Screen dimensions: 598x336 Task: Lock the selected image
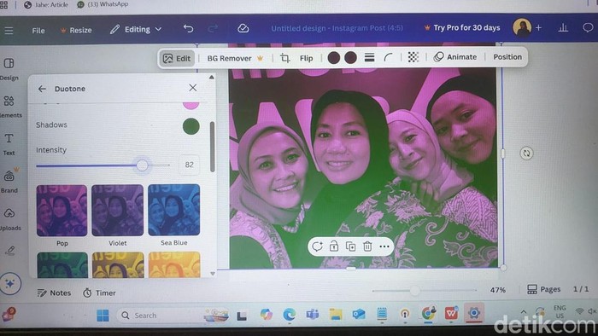[334, 246]
